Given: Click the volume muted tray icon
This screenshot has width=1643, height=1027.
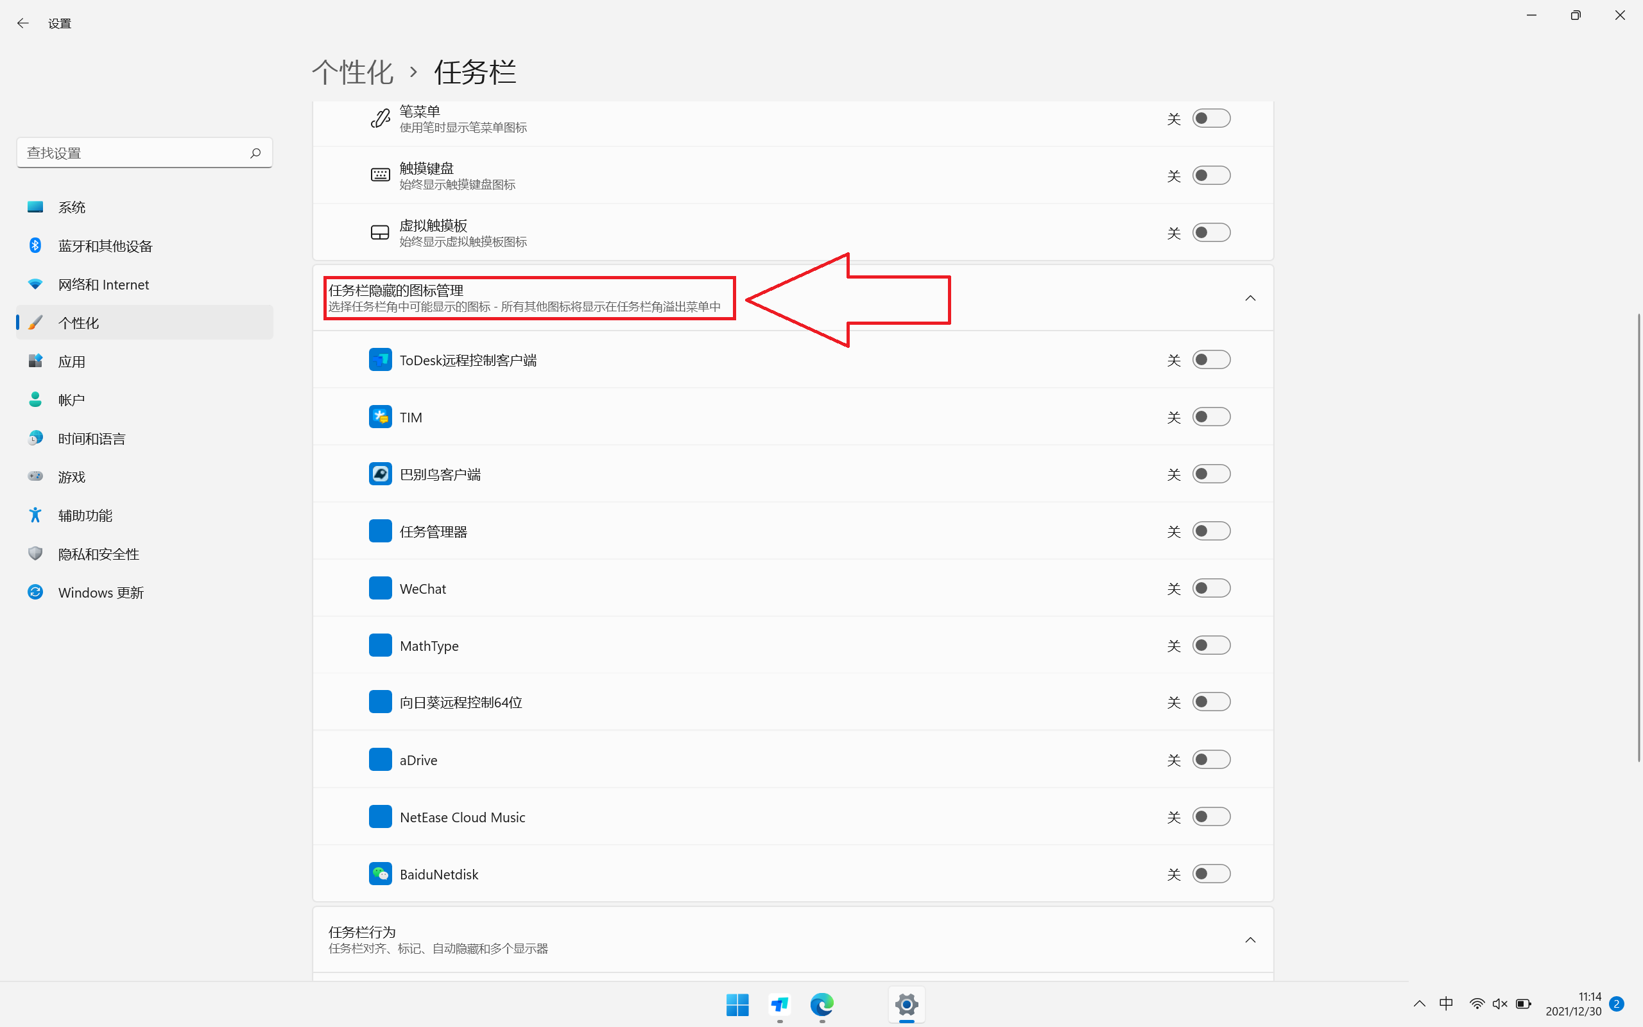Looking at the screenshot, I should [1500, 1004].
